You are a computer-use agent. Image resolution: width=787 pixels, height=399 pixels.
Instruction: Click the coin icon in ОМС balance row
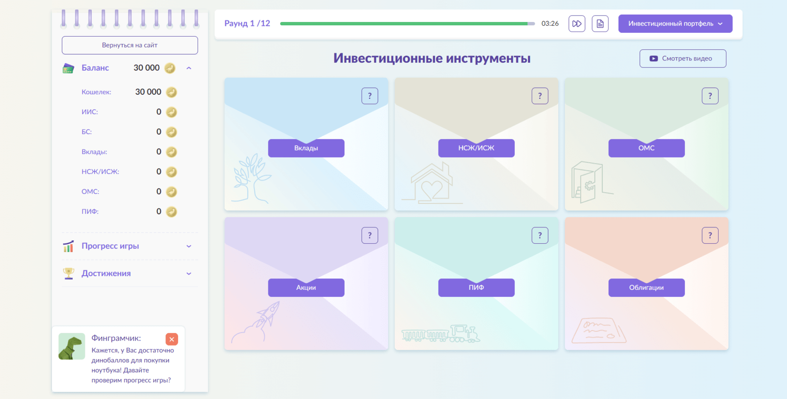(172, 192)
